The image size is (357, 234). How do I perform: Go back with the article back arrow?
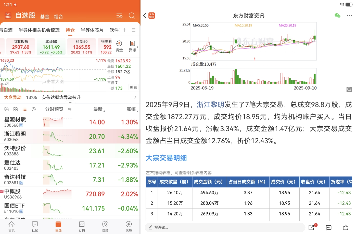(145, 16)
